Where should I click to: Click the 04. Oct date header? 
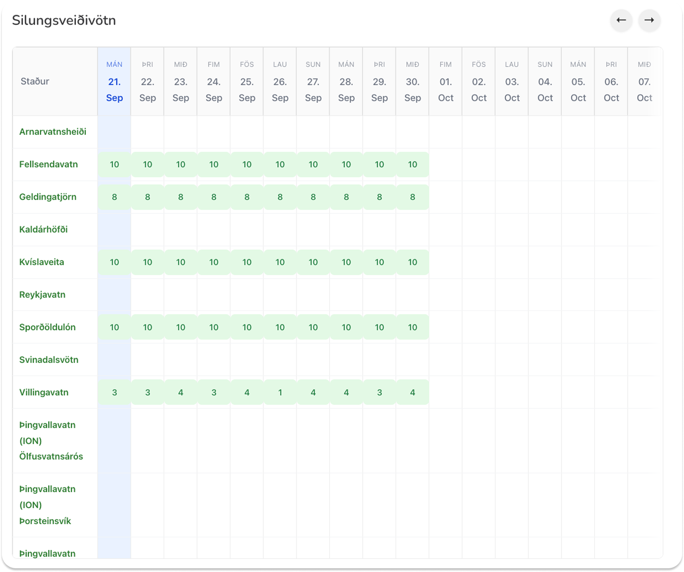(x=545, y=82)
